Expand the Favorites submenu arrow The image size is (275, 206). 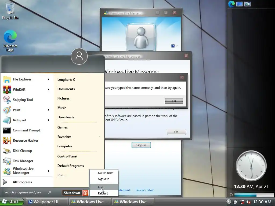pos(100,137)
